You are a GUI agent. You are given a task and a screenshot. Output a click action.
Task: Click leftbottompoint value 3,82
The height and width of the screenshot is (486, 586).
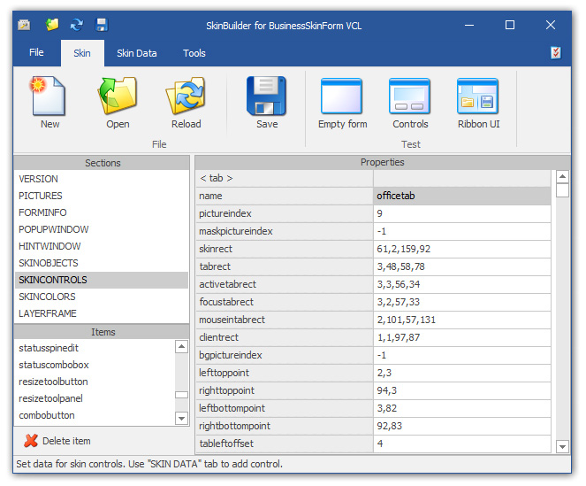(462, 408)
